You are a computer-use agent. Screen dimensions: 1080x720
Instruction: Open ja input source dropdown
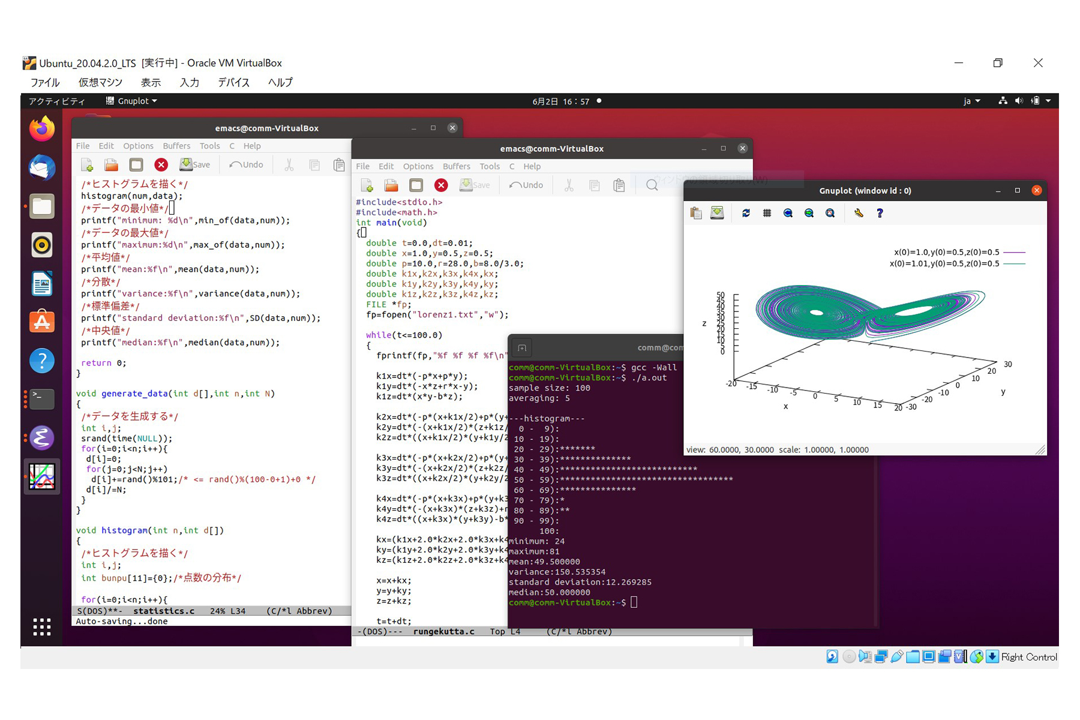click(971, 101)
